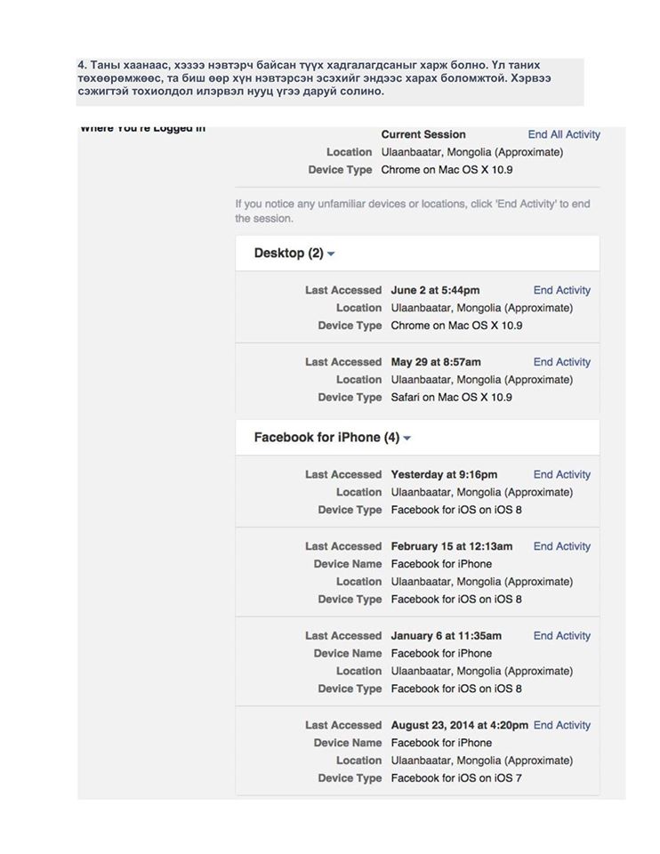This screenshot has width=660, height=854.
Task: Select the Safari on Mac OS X 10.9 text
Action: pyautogui.click(x=452, y=398)
